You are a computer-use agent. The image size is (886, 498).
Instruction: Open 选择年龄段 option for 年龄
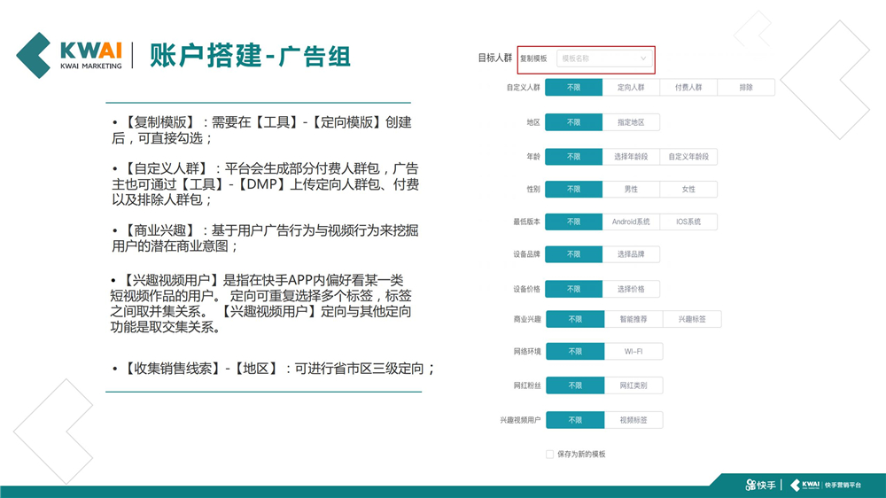[x=631, y=157]
